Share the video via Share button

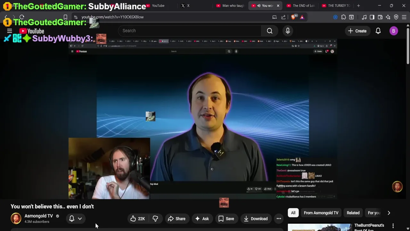click(x=176, y=219)
